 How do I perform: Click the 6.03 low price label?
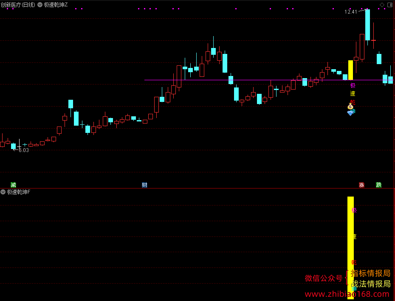click(24, 150)
